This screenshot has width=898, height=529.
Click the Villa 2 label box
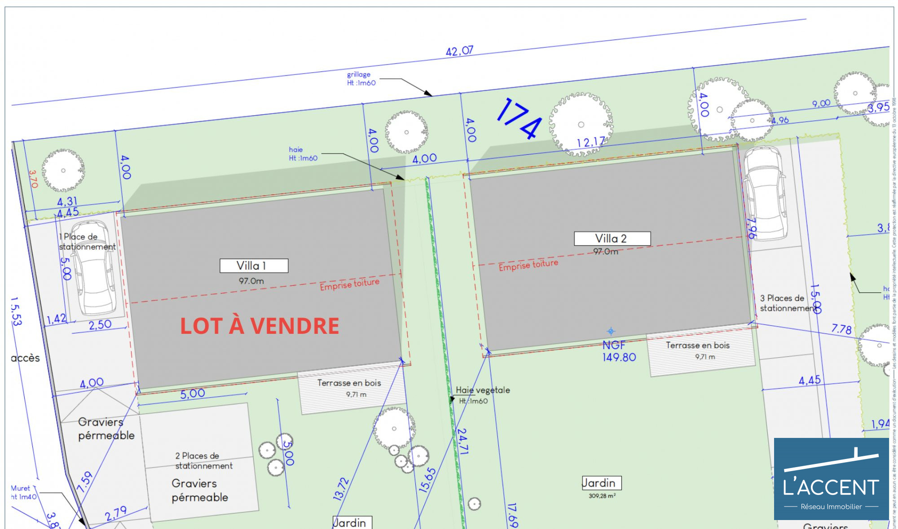click(x=612, y=238)
